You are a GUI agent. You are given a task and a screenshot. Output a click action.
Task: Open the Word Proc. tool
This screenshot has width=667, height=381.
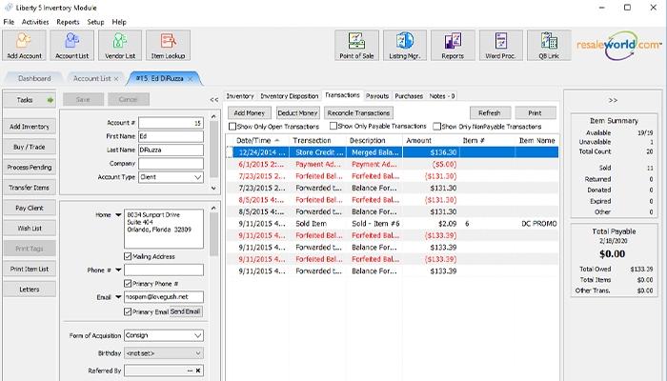point(500,45)
